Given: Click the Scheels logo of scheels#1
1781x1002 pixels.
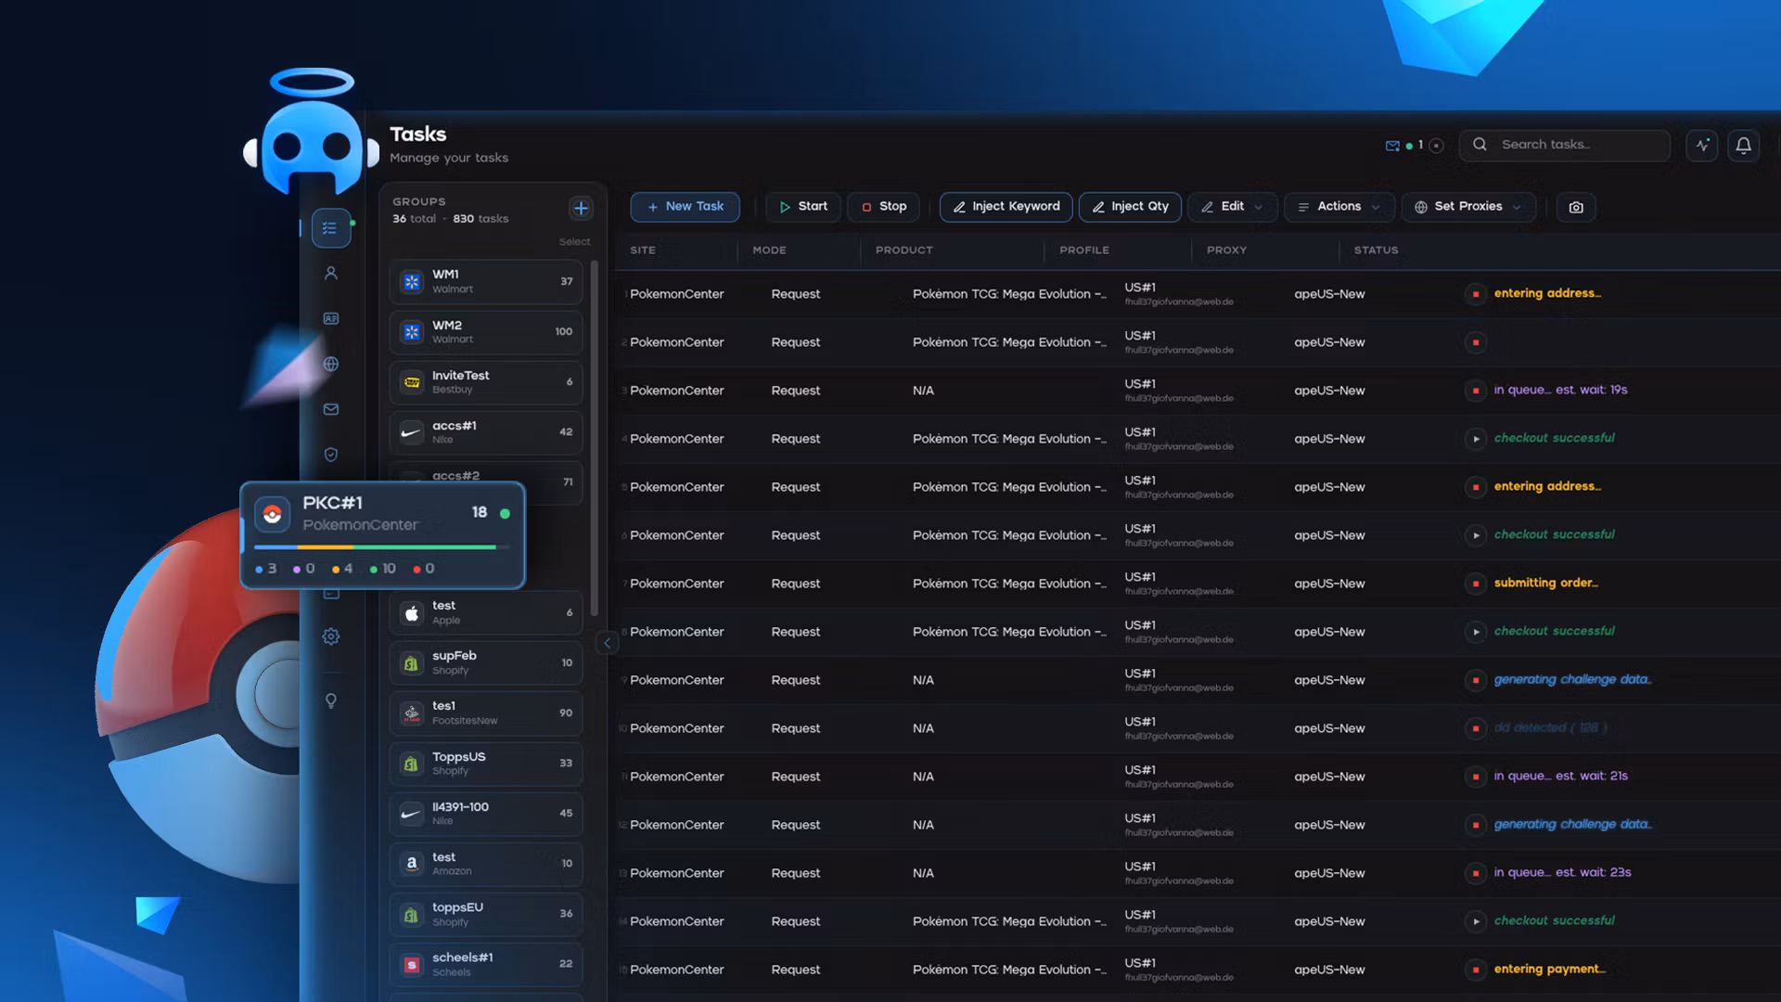Looking at the screenshot, I should pos(412,964).
